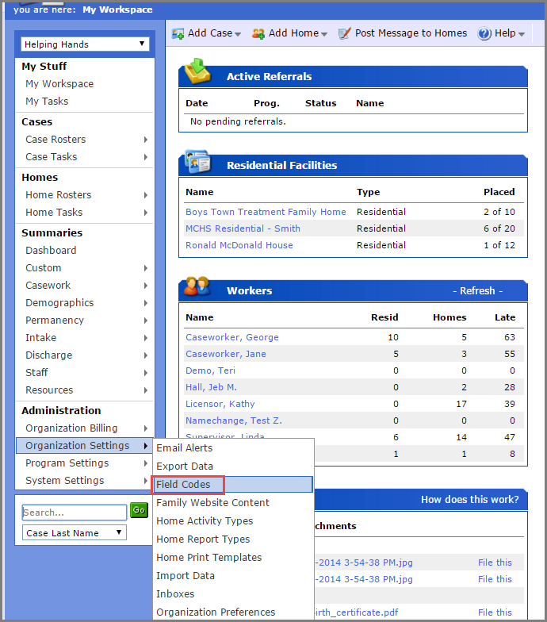The image size is (547, 622).
Task: Expand the Case Rosters submenu arrow
Action: pyautogui.click(x=146, y=140)
